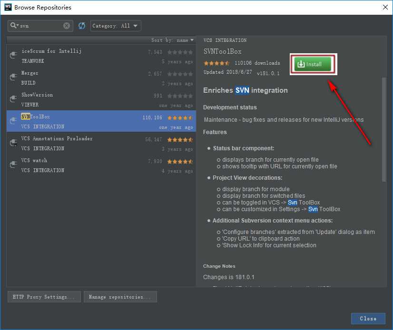
Task: Click Manage repositories button
Action: [x=120, y=297]
